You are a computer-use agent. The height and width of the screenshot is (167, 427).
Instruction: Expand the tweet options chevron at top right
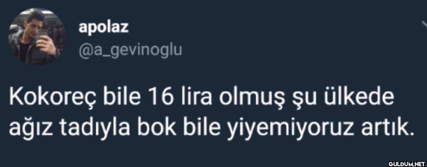pos(424,24)
